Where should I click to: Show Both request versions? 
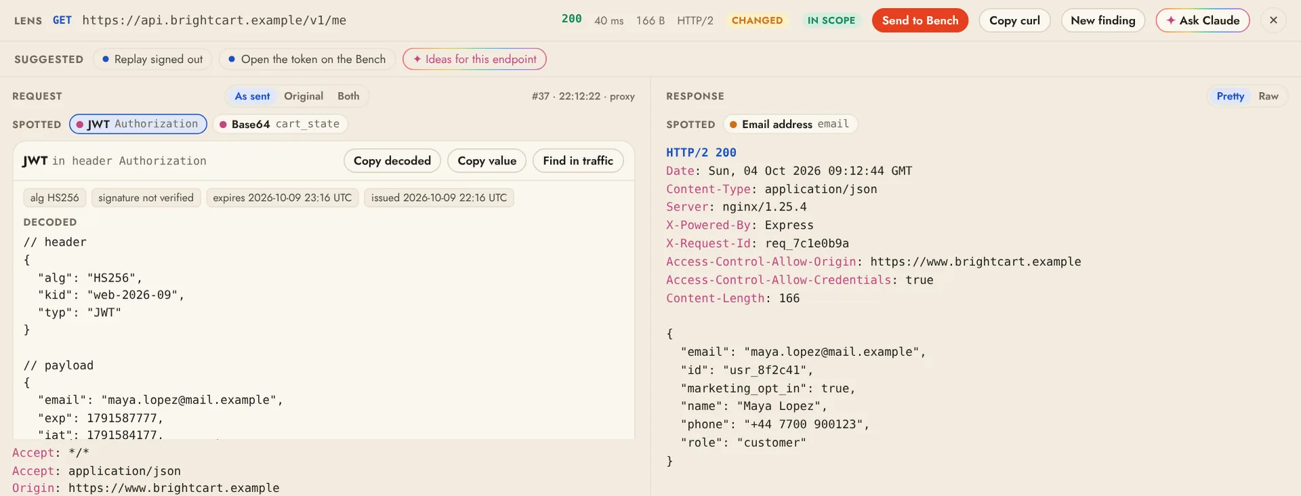pos(348,96)
